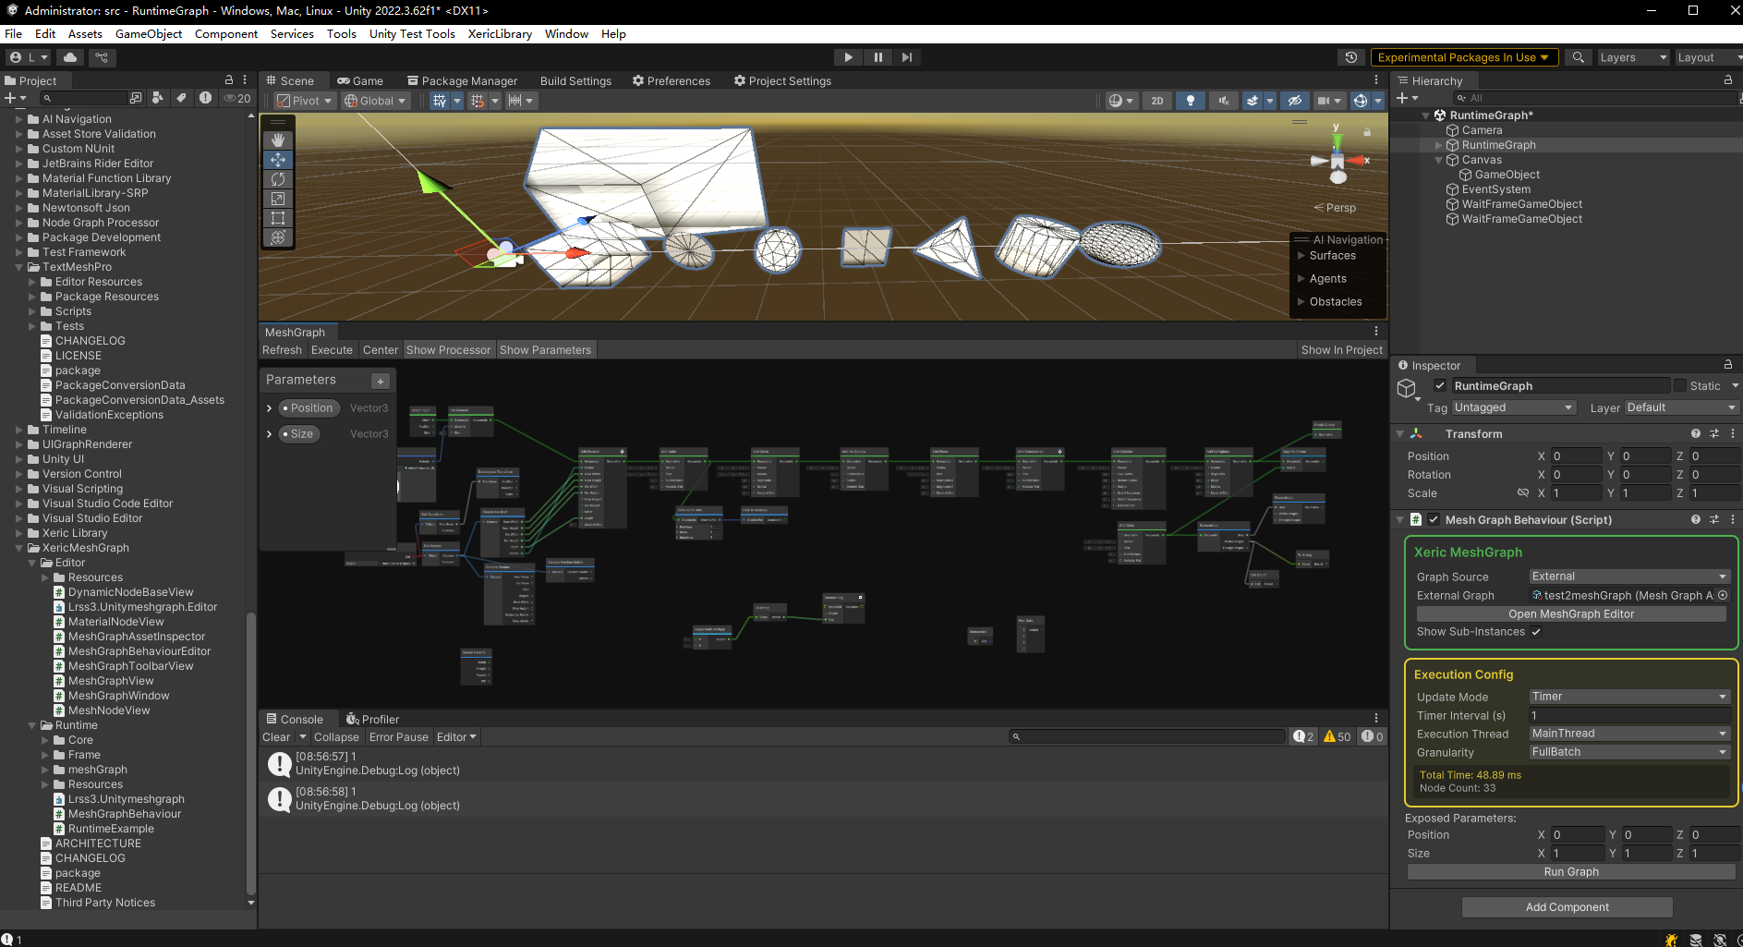
Task: Toggle console warning messages filter
Action: [1337, 736]
